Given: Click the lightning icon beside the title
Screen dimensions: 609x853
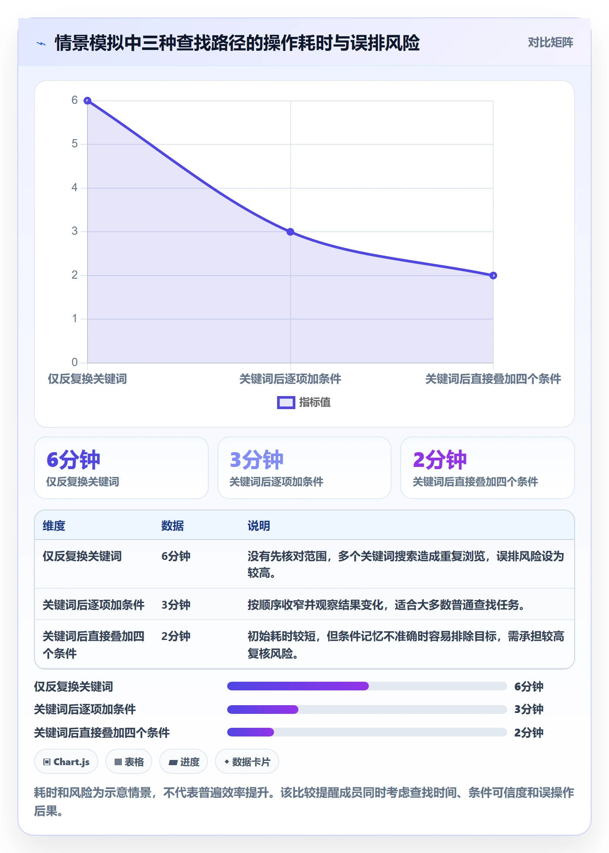Looking at the screenshot, I should click(x=41, y=43).
